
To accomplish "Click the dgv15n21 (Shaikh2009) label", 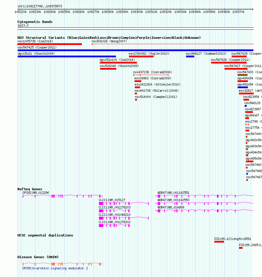I will coord(36,54).
